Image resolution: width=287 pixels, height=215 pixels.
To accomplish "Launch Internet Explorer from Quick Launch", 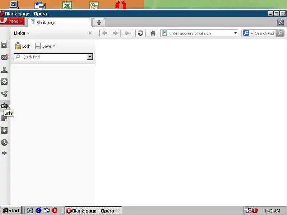I will click(x=38, y=210).
